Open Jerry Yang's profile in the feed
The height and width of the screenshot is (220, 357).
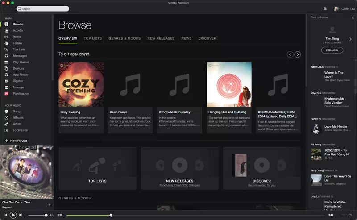coord(317,170)
